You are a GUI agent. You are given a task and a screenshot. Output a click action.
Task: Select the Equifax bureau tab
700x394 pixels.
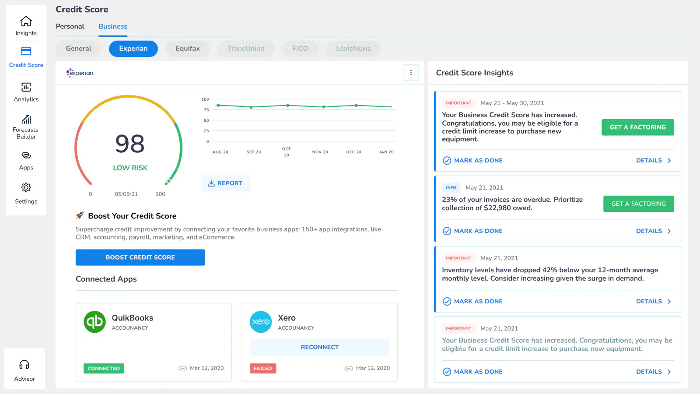coord(188,49)
